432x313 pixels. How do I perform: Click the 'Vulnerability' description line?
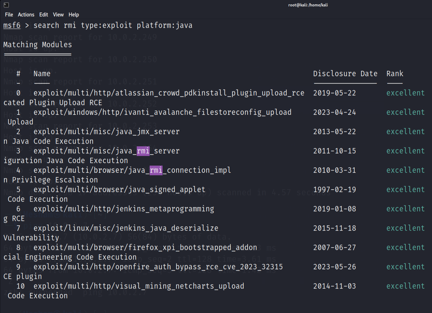31,238
